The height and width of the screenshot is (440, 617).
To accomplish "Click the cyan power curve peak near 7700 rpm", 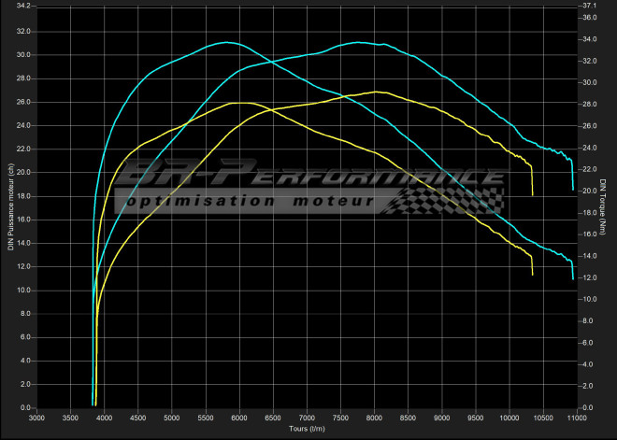I will tap(358, 42).
